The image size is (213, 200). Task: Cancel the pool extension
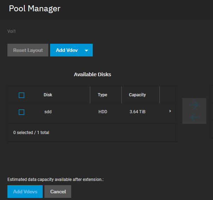pos(58,192)
